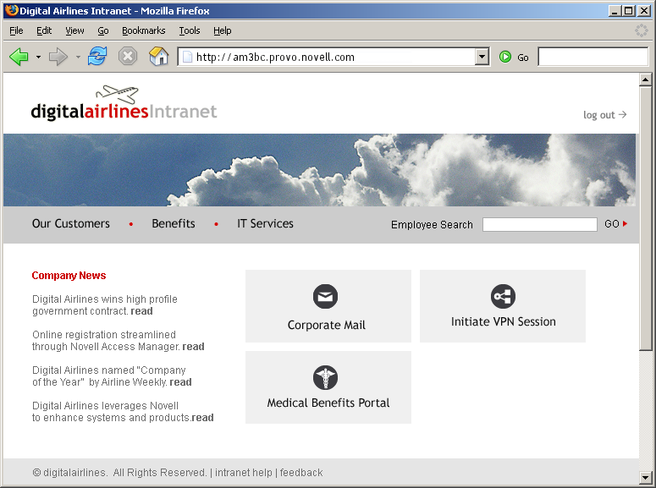Click the Stop loading icon
The image size is (656, 488).
click(128, 56)
